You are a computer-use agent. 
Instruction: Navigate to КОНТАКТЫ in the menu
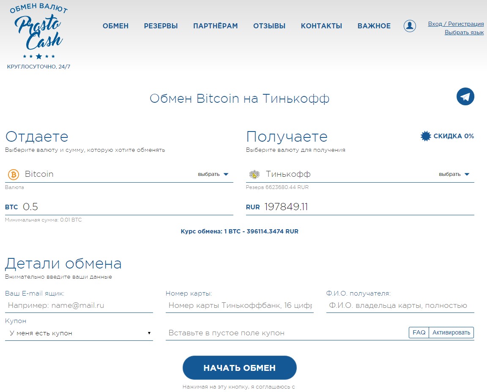coord(321,26)
